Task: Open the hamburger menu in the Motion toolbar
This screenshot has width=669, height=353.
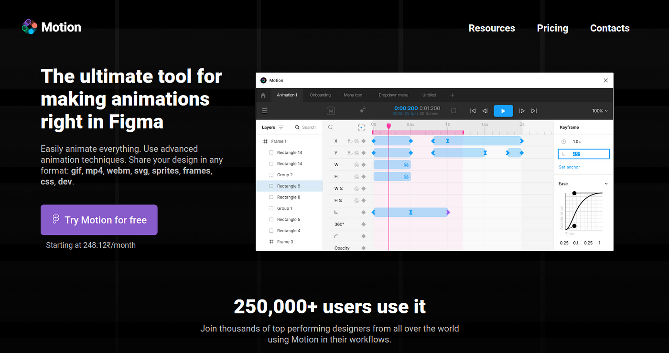Action: (x=264, y=111)
